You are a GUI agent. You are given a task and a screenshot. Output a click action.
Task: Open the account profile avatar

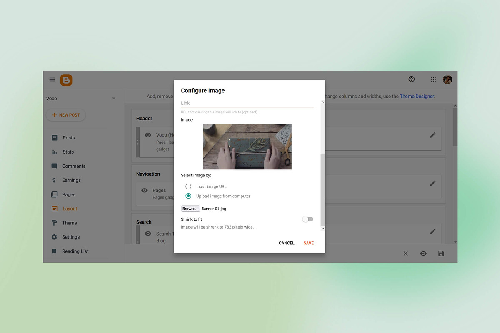click(447, 80)
